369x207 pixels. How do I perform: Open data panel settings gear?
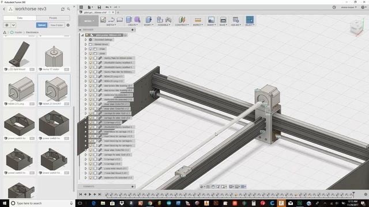[x=68, y=25]
